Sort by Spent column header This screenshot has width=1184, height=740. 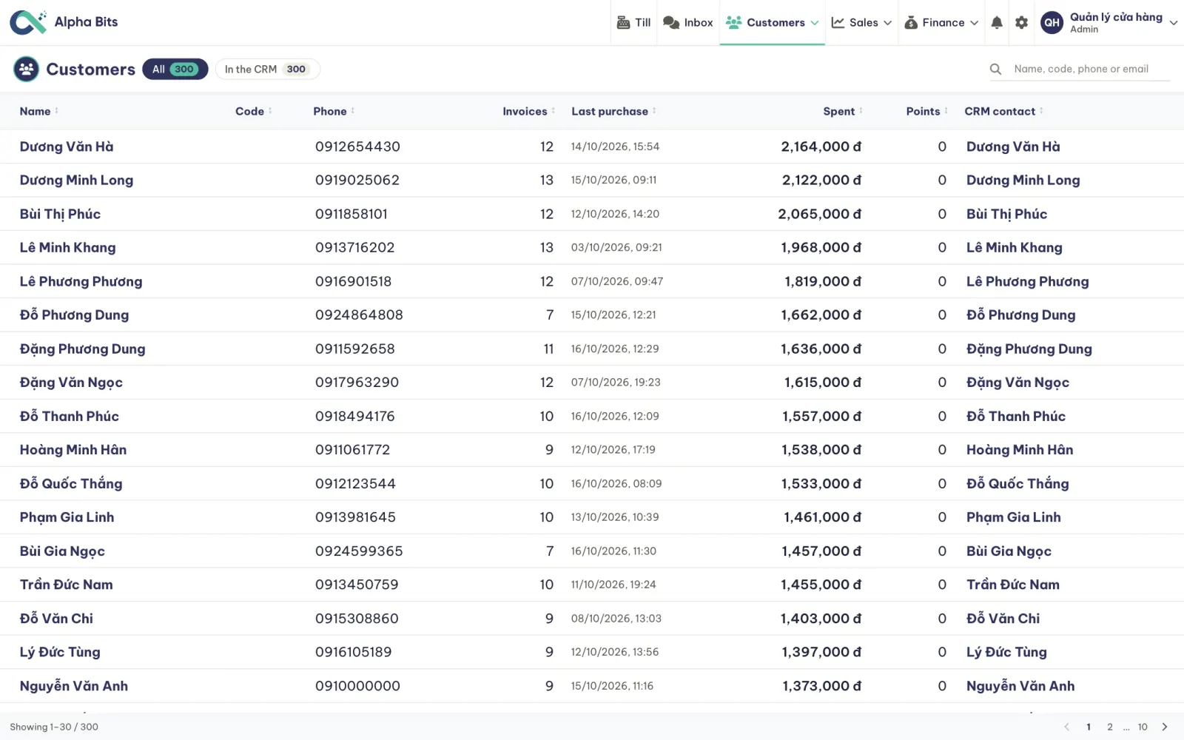tap(843, 111)
